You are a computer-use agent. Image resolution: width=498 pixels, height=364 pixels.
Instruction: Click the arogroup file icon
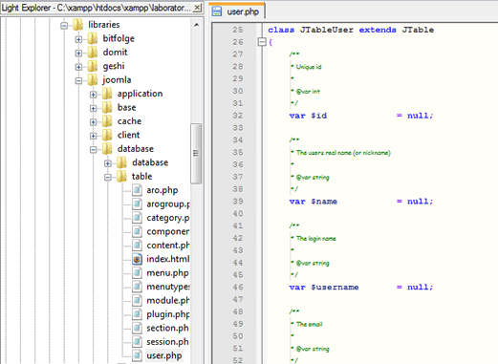point(137,203)
